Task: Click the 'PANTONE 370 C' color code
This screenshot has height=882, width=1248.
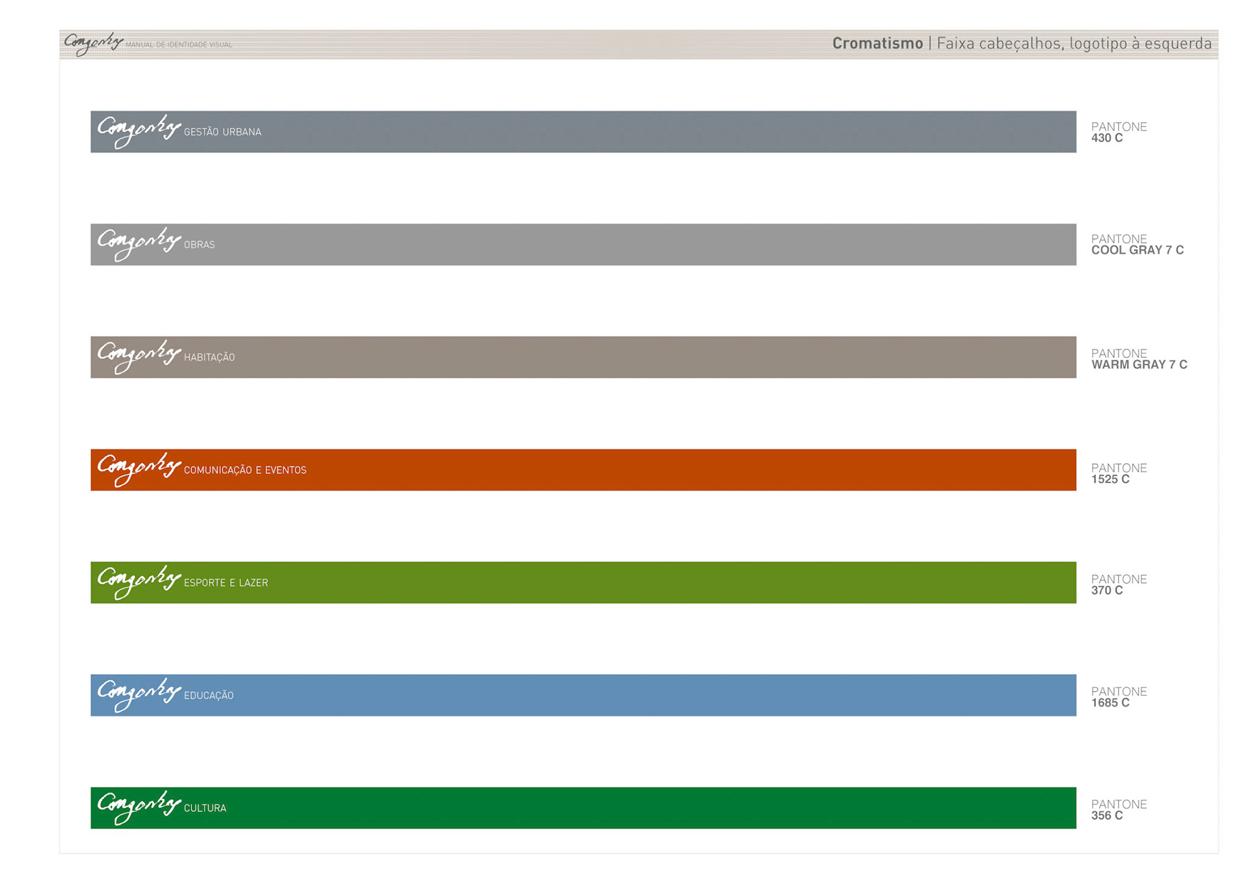Action: click(1119, 585)
